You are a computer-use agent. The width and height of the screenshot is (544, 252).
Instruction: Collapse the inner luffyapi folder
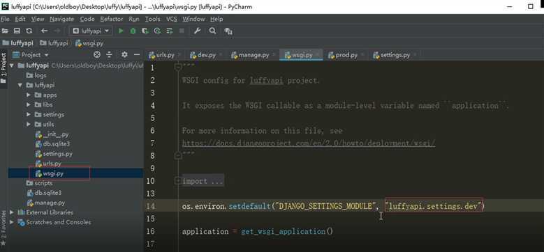pyautogui.click(x=20, y=85)
